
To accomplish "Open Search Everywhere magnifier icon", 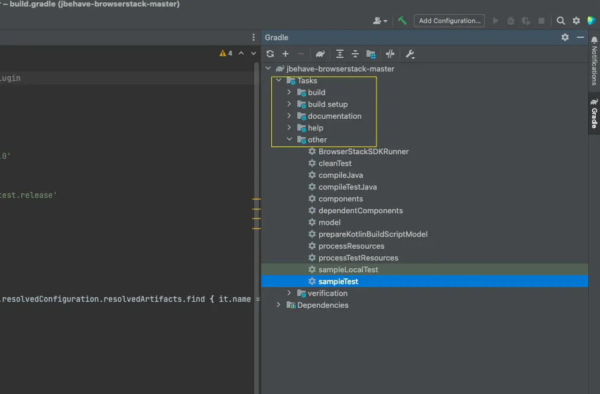I will point(561,21).
